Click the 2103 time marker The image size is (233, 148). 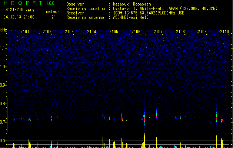69,32
